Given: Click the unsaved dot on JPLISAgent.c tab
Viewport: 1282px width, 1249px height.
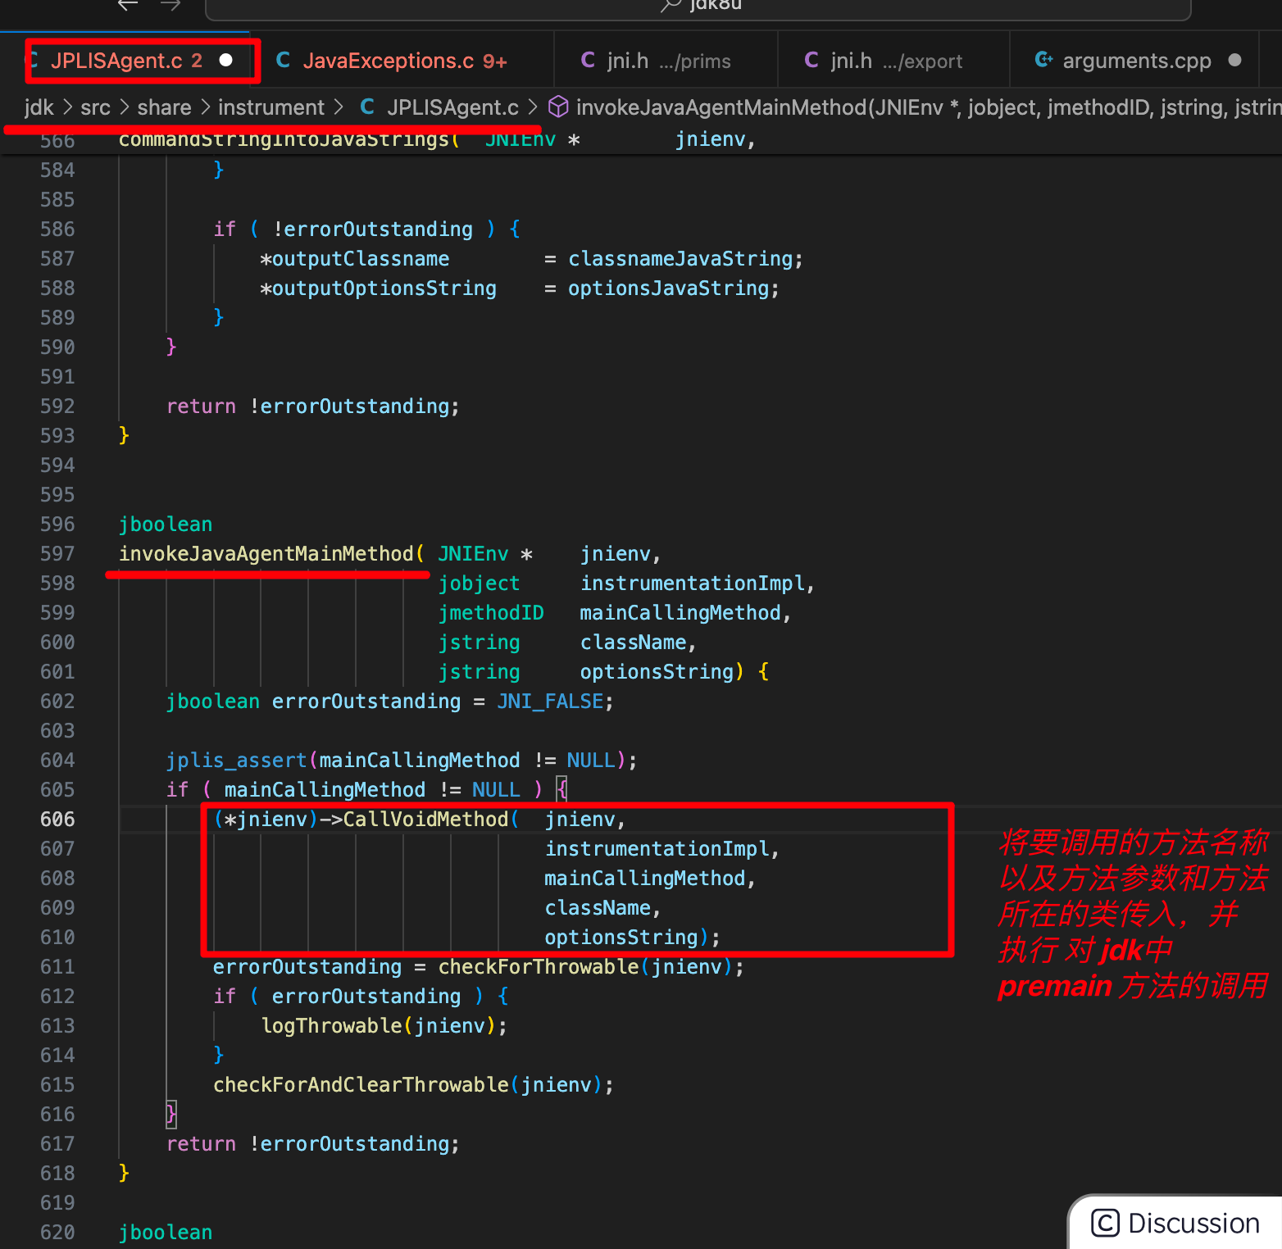Looking at the screenshot, I should pyautogui.click(x=226, y=61).
